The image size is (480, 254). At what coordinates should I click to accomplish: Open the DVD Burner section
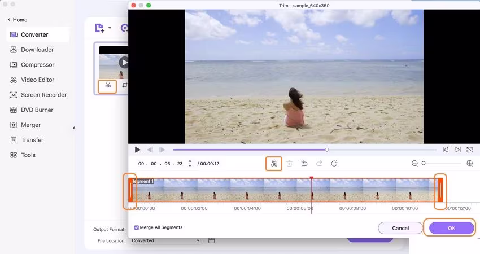37,110
